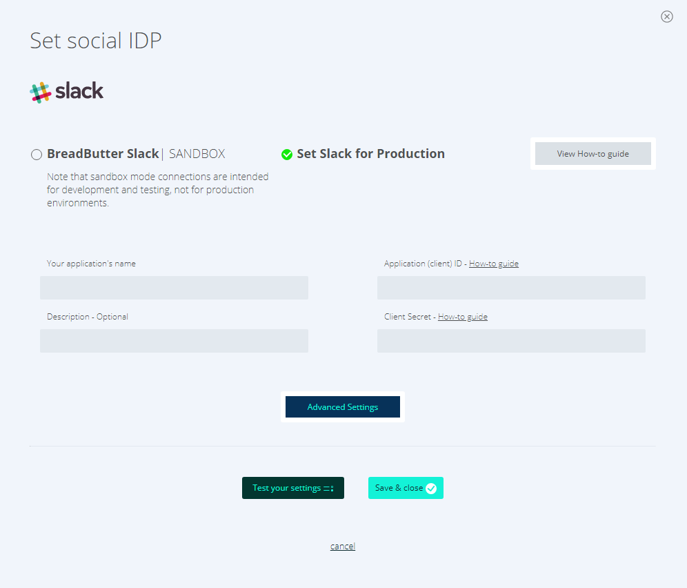
Task: Click the sandbox mode note text
Action: [x=158, y=190]
